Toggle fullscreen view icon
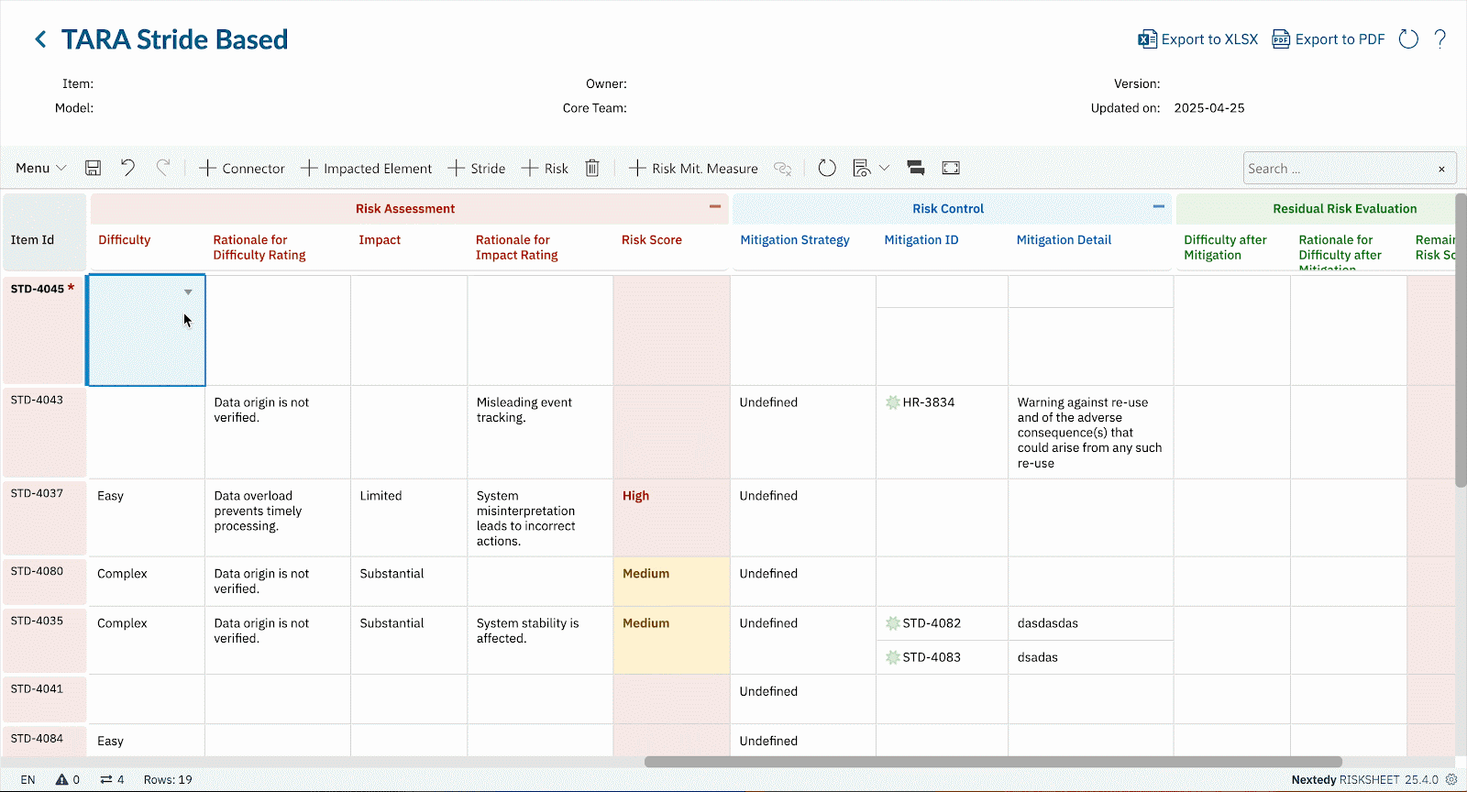Viewport: 1467px width, 792px height. (951, 168)
